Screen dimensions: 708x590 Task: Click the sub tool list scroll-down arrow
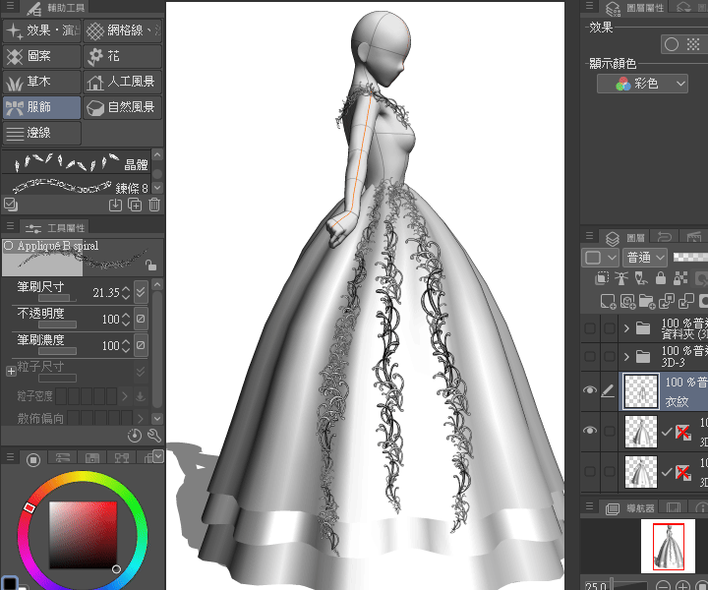pos(157,188)
